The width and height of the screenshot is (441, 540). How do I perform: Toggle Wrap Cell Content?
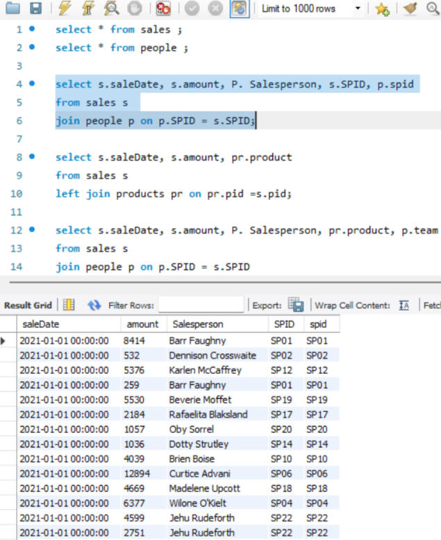(x=405, y=305)
